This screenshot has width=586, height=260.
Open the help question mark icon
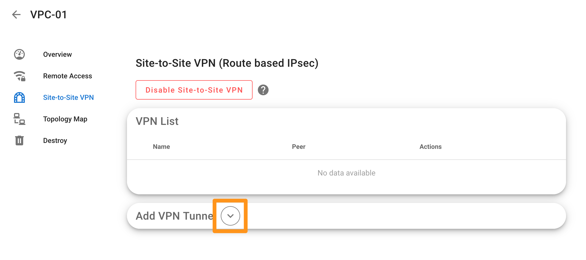coord(263,90)
